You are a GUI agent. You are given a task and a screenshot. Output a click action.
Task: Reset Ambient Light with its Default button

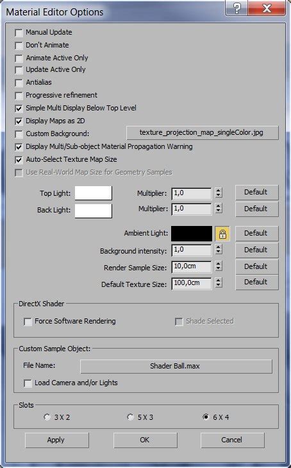click(257, 234)
